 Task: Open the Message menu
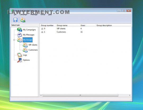tap(34, 14)
